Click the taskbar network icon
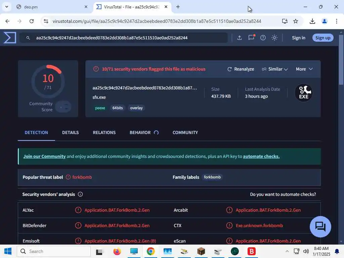This screenshot has width=344, height=258. [296, 251]
